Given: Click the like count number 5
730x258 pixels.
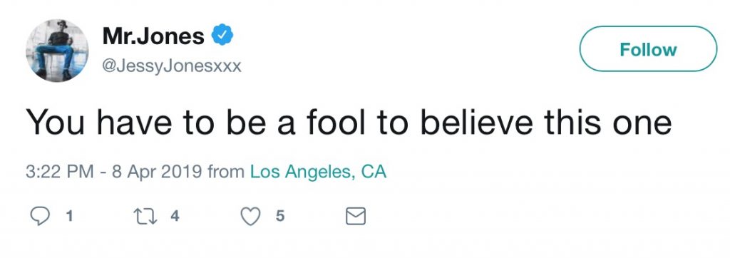Looking at the screenshot, I should [x=279, y=216].
